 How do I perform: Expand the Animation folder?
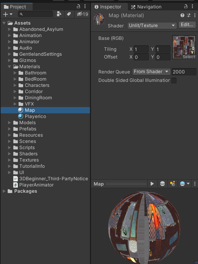[9, 35]
